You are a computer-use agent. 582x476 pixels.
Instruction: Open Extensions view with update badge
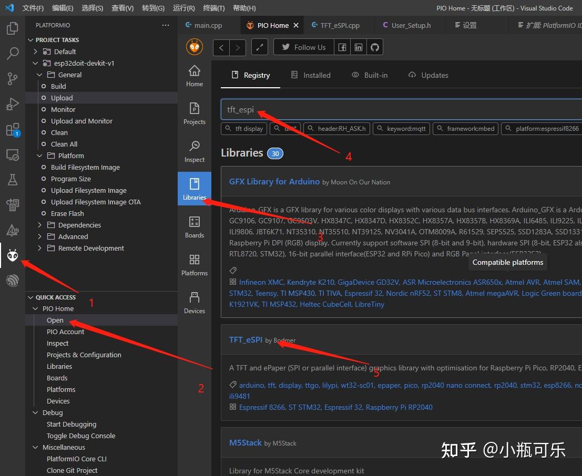coord(13,129)
